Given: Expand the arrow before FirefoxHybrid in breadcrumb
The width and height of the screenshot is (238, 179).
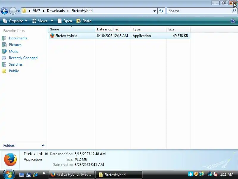Looking at the screenshot, I should 68,11.
